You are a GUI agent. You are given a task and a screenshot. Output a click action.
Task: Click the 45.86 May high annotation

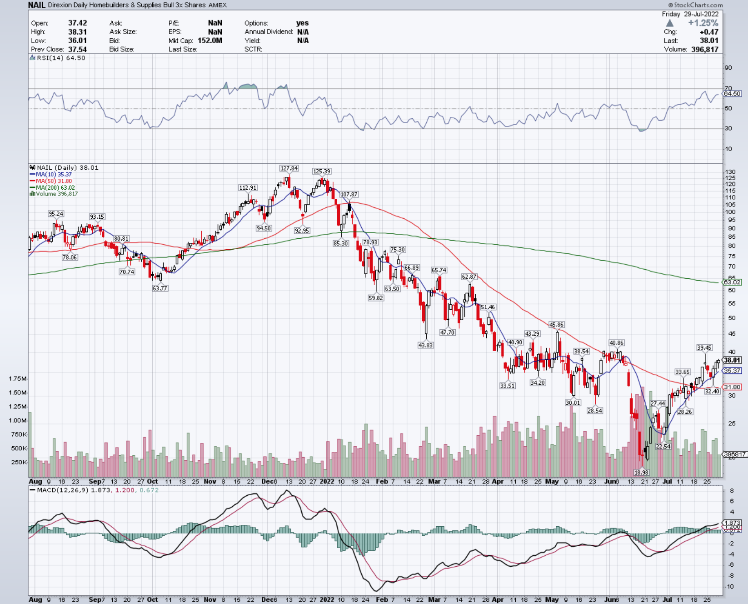click(x=556, y=325)
